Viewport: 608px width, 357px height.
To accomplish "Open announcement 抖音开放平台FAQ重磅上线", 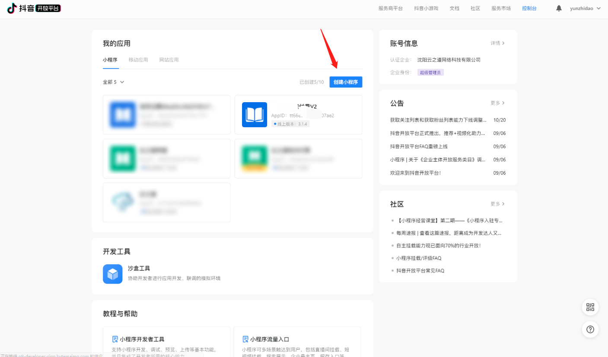I will pos(419,147).
